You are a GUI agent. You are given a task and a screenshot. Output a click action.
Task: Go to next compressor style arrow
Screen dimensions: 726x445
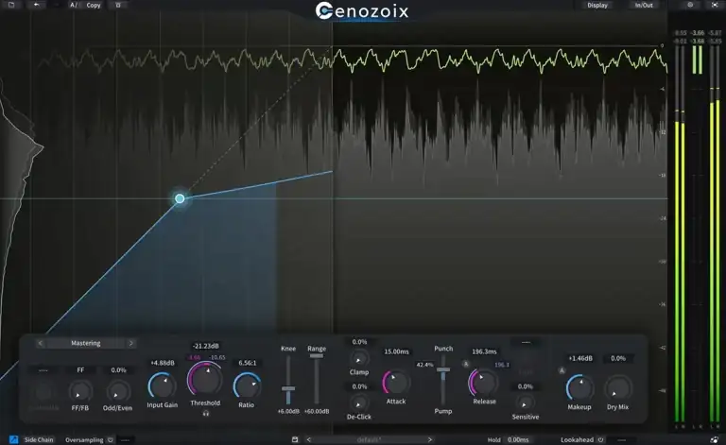131,343
